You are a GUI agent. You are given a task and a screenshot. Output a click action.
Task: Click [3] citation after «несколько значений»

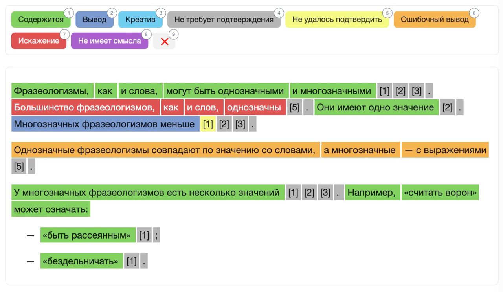[x=325, y=192]
